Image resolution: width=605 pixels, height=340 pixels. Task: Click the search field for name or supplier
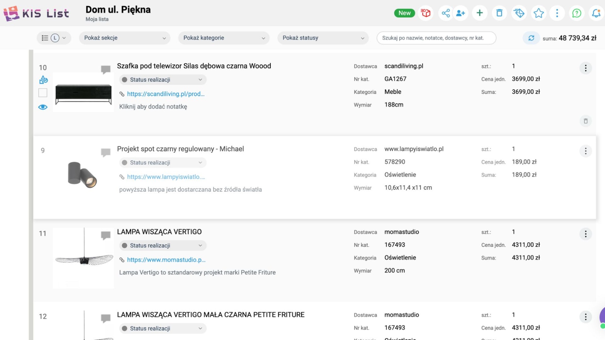pos(436,38)
